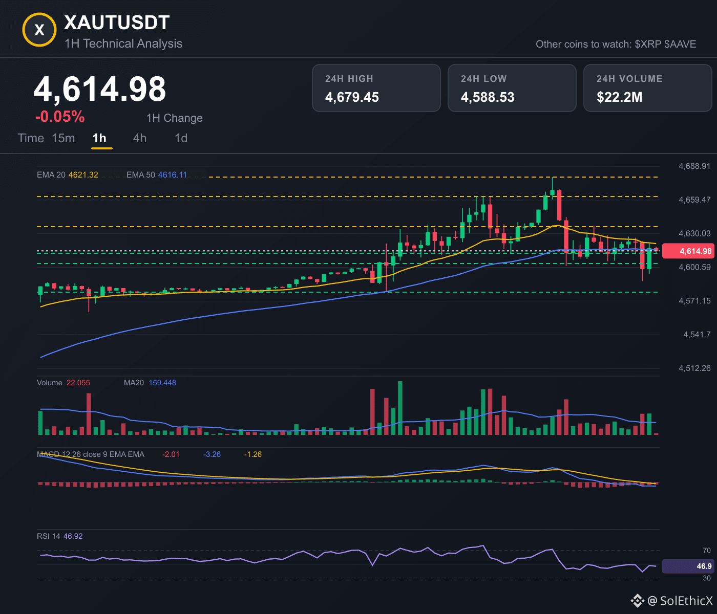Click the EMA 50 value 4616.11

point(173,175)
